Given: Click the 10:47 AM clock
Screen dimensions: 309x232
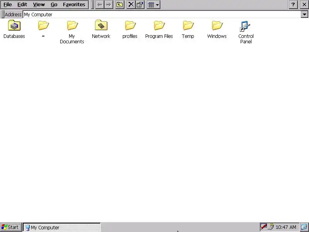Looking at the screenshot, I should pos(286,227).
